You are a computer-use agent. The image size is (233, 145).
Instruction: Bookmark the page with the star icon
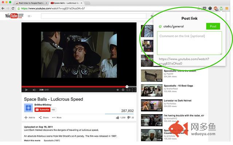(x=199, y=8)
